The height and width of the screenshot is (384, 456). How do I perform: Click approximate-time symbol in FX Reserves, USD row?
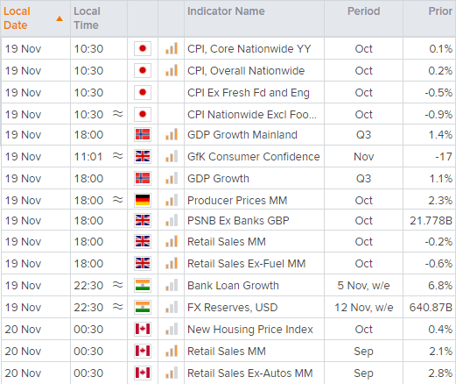117,307
